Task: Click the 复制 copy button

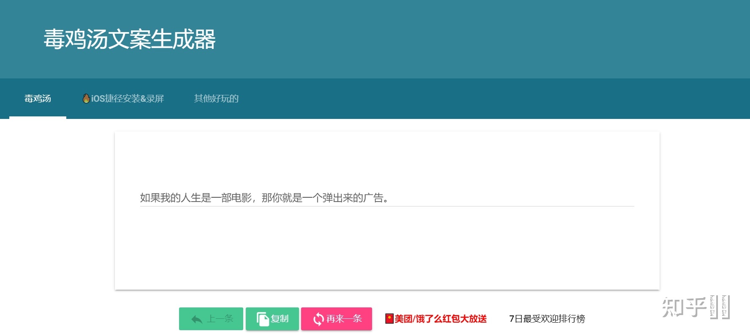Action: coord(272,319)
